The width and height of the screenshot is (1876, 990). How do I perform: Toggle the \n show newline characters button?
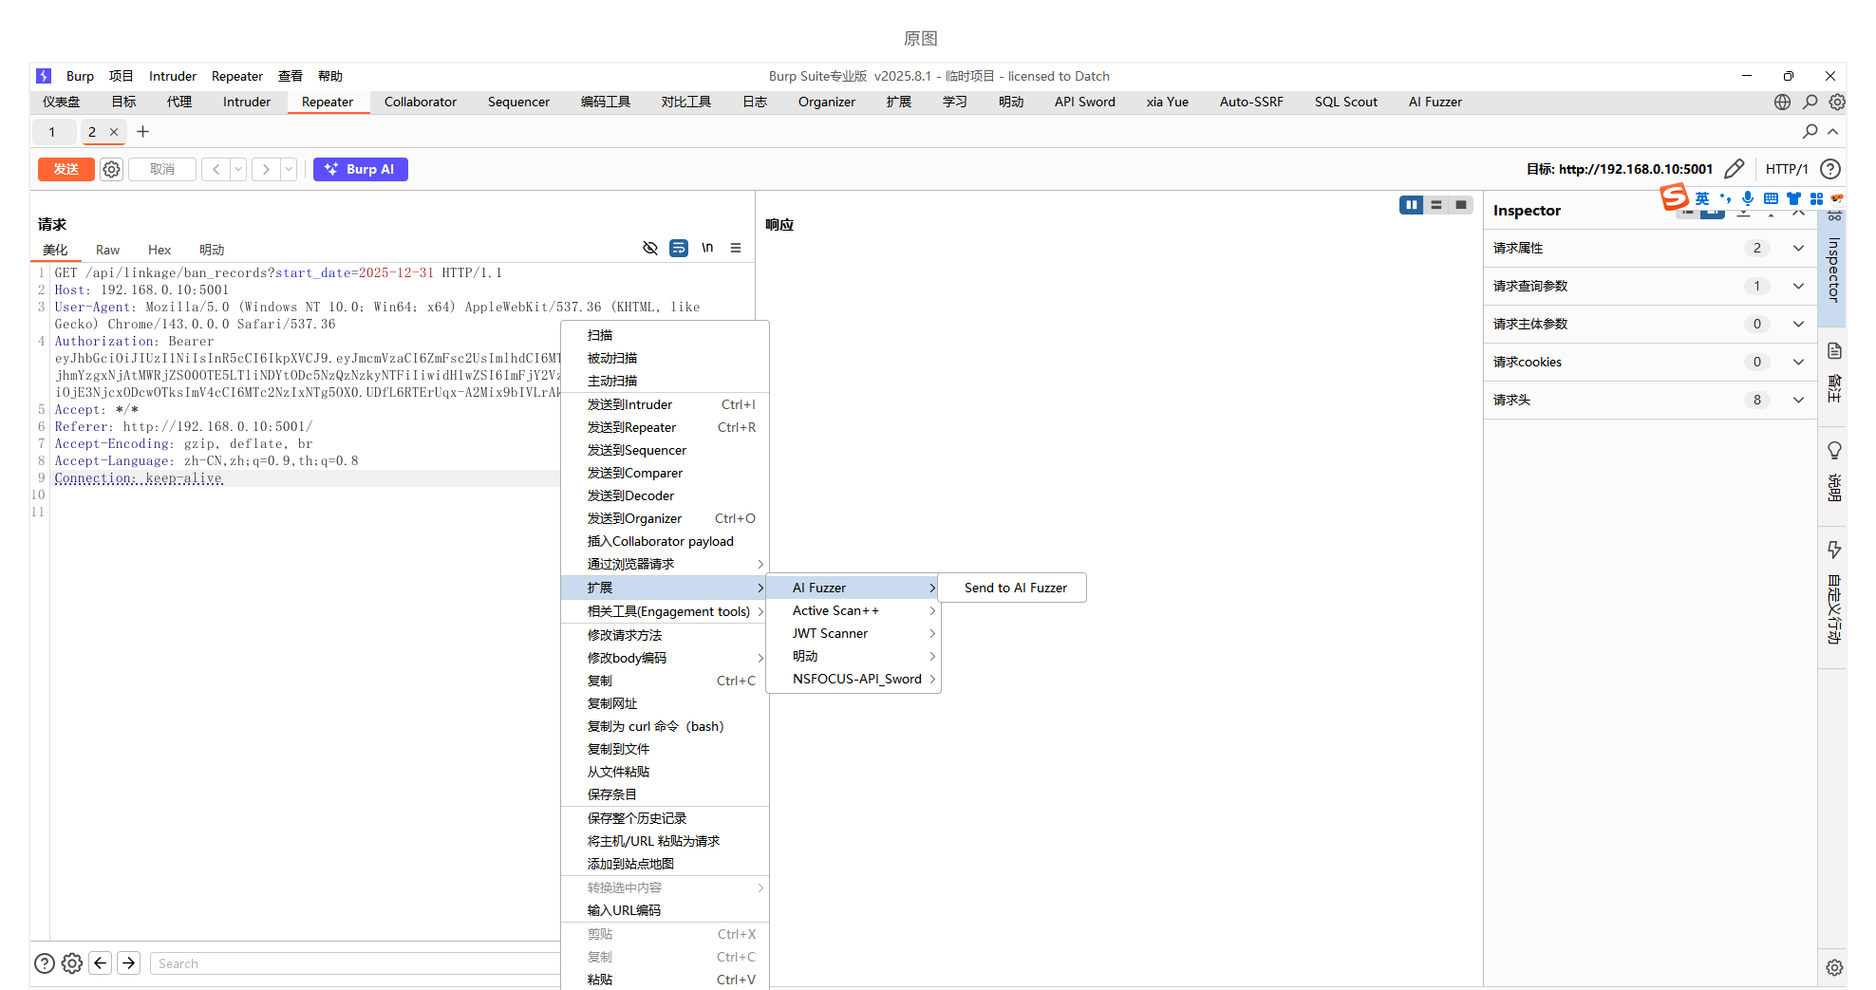707,248
